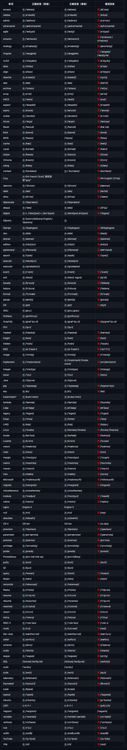This screenshot has height=750, width=127.
Task: Click the '正确发音（美音）' column header
Action: point(78,4)
